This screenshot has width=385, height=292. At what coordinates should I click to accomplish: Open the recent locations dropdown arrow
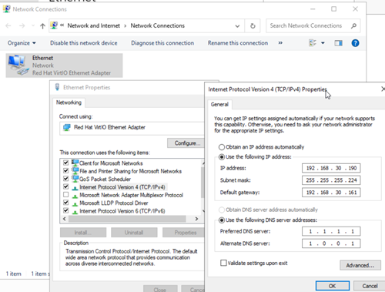[33, 25]
